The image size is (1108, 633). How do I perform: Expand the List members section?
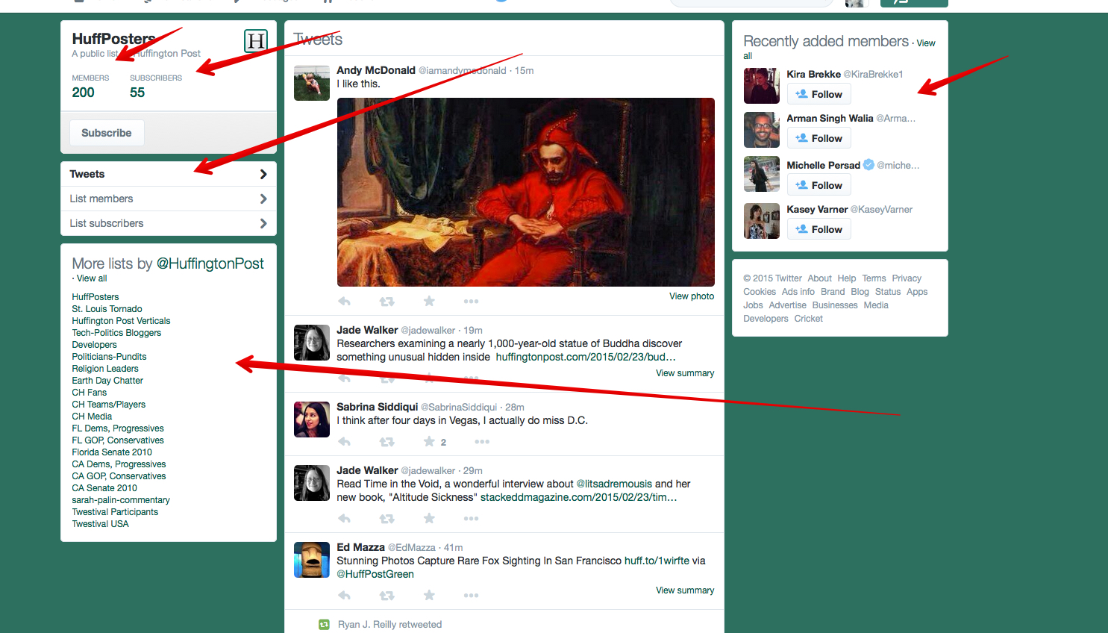[x=168, y=199]
